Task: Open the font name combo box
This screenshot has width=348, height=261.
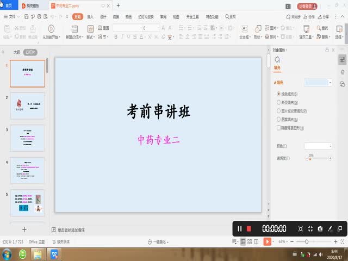Action: pyautogui.click(x=127, y=28)
